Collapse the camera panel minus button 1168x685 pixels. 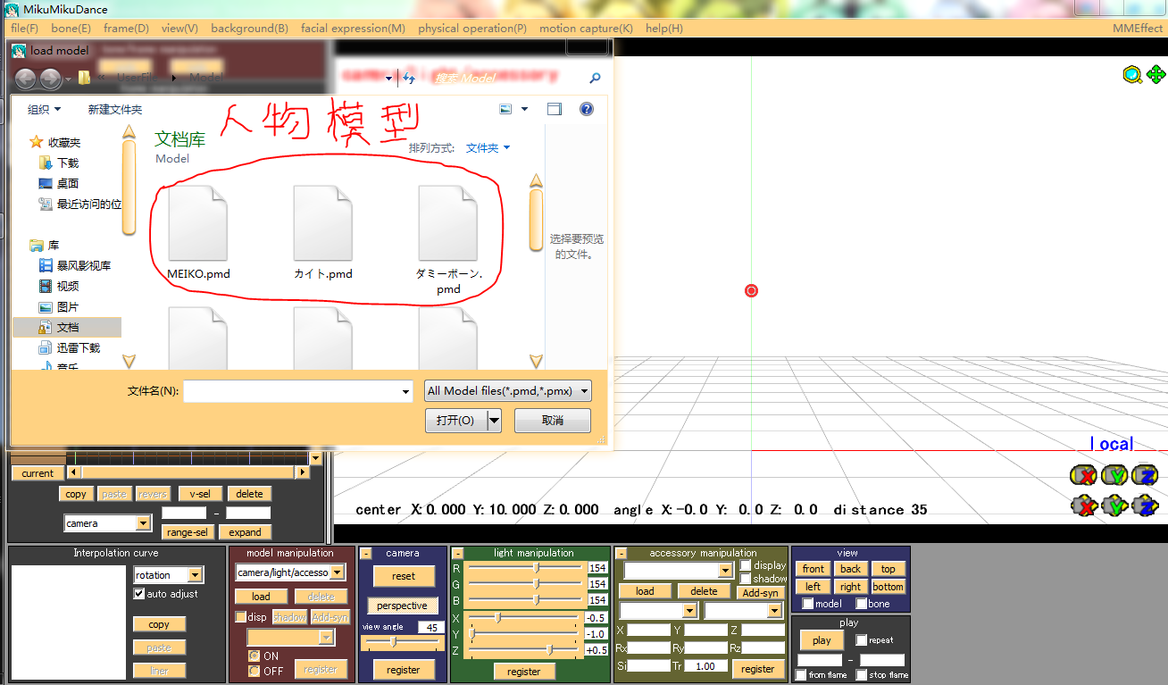[x=365, y=554]
